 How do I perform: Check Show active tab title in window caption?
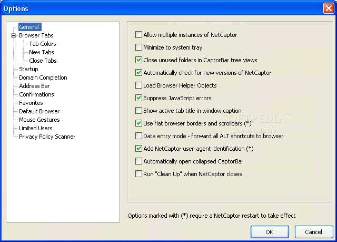[138, 111]
